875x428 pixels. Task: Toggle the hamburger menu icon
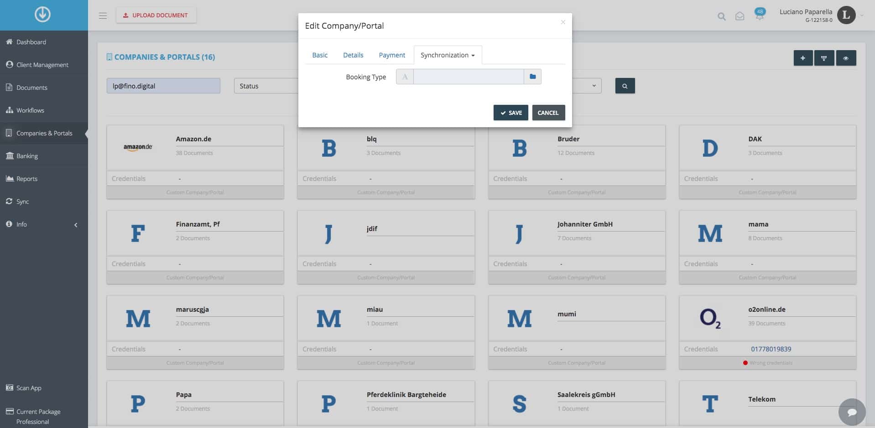(x=103, y=15)
